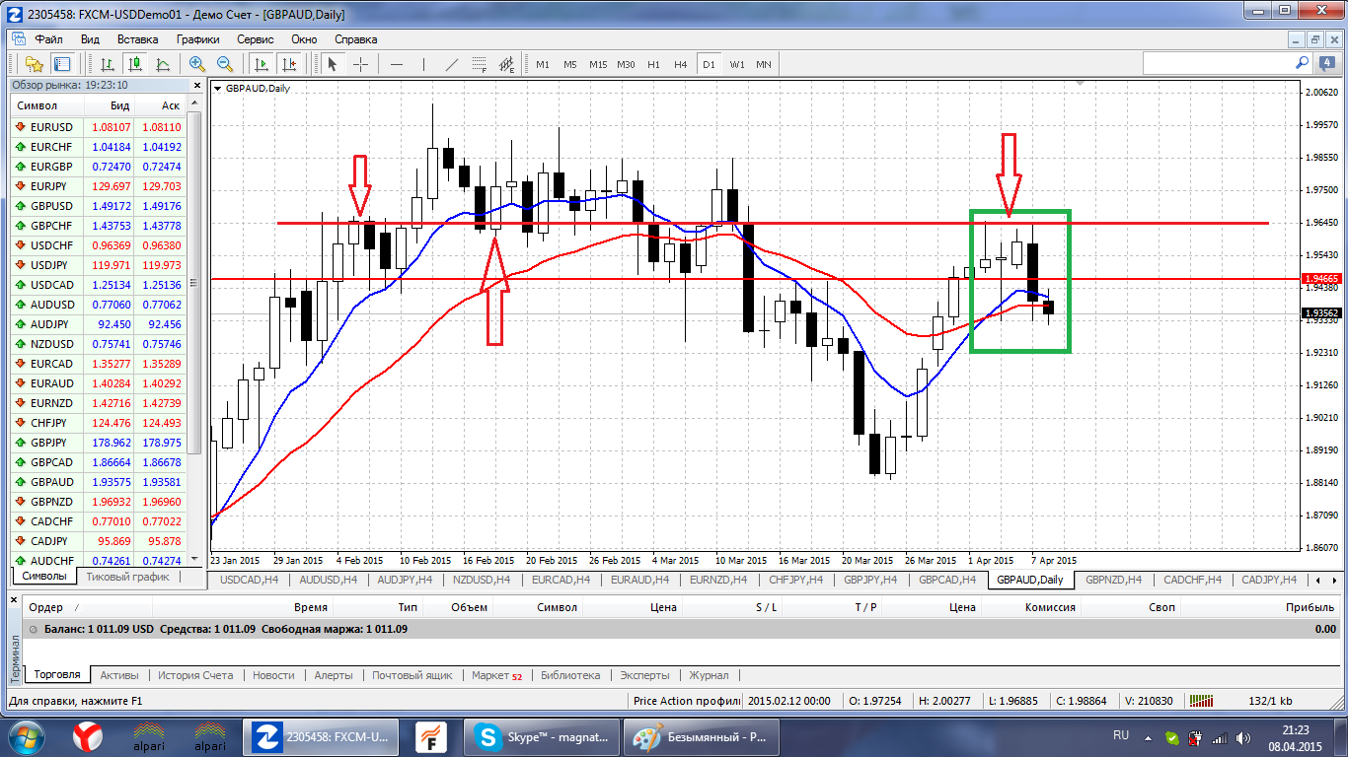Toggle the Market Watch panel toolbar icon
Screen dimensions: 1348x757
point(61,64)
